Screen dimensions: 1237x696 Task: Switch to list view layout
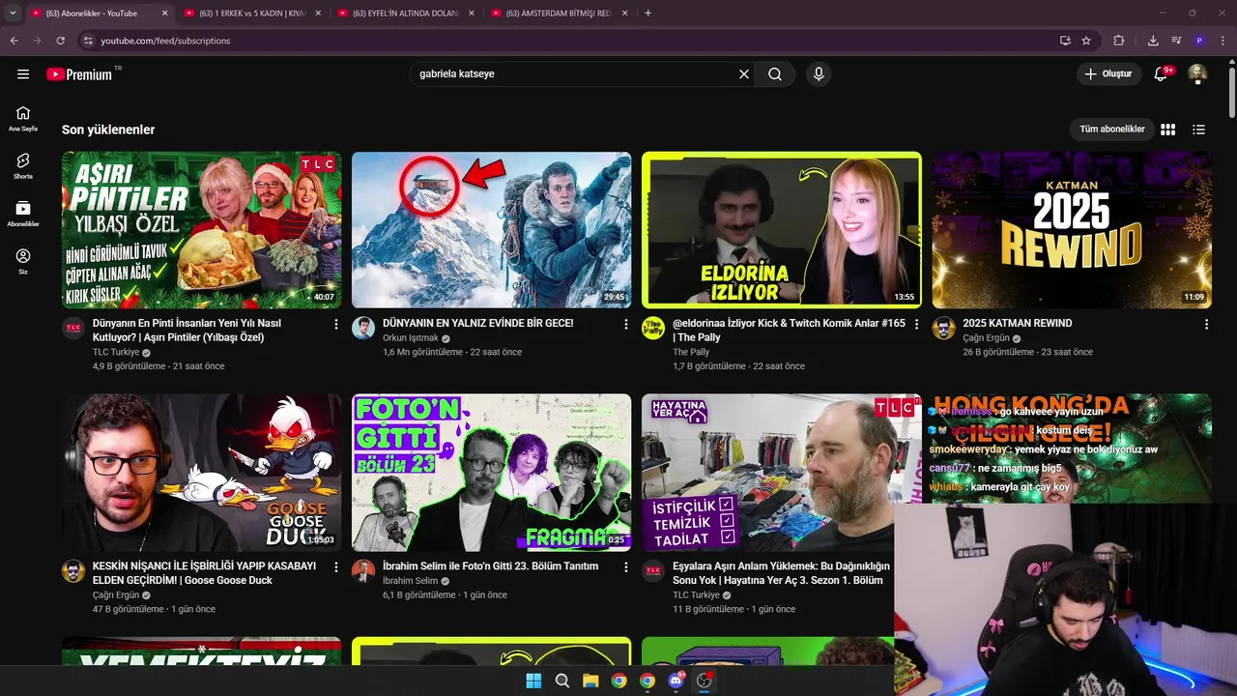(x=1199, y=130)
